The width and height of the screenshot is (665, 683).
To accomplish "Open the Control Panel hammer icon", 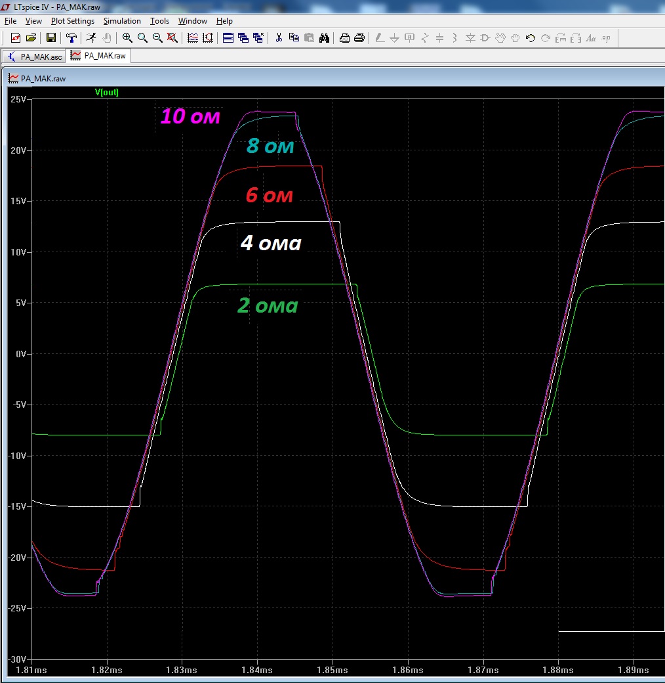I will click(x=71, y=38).
